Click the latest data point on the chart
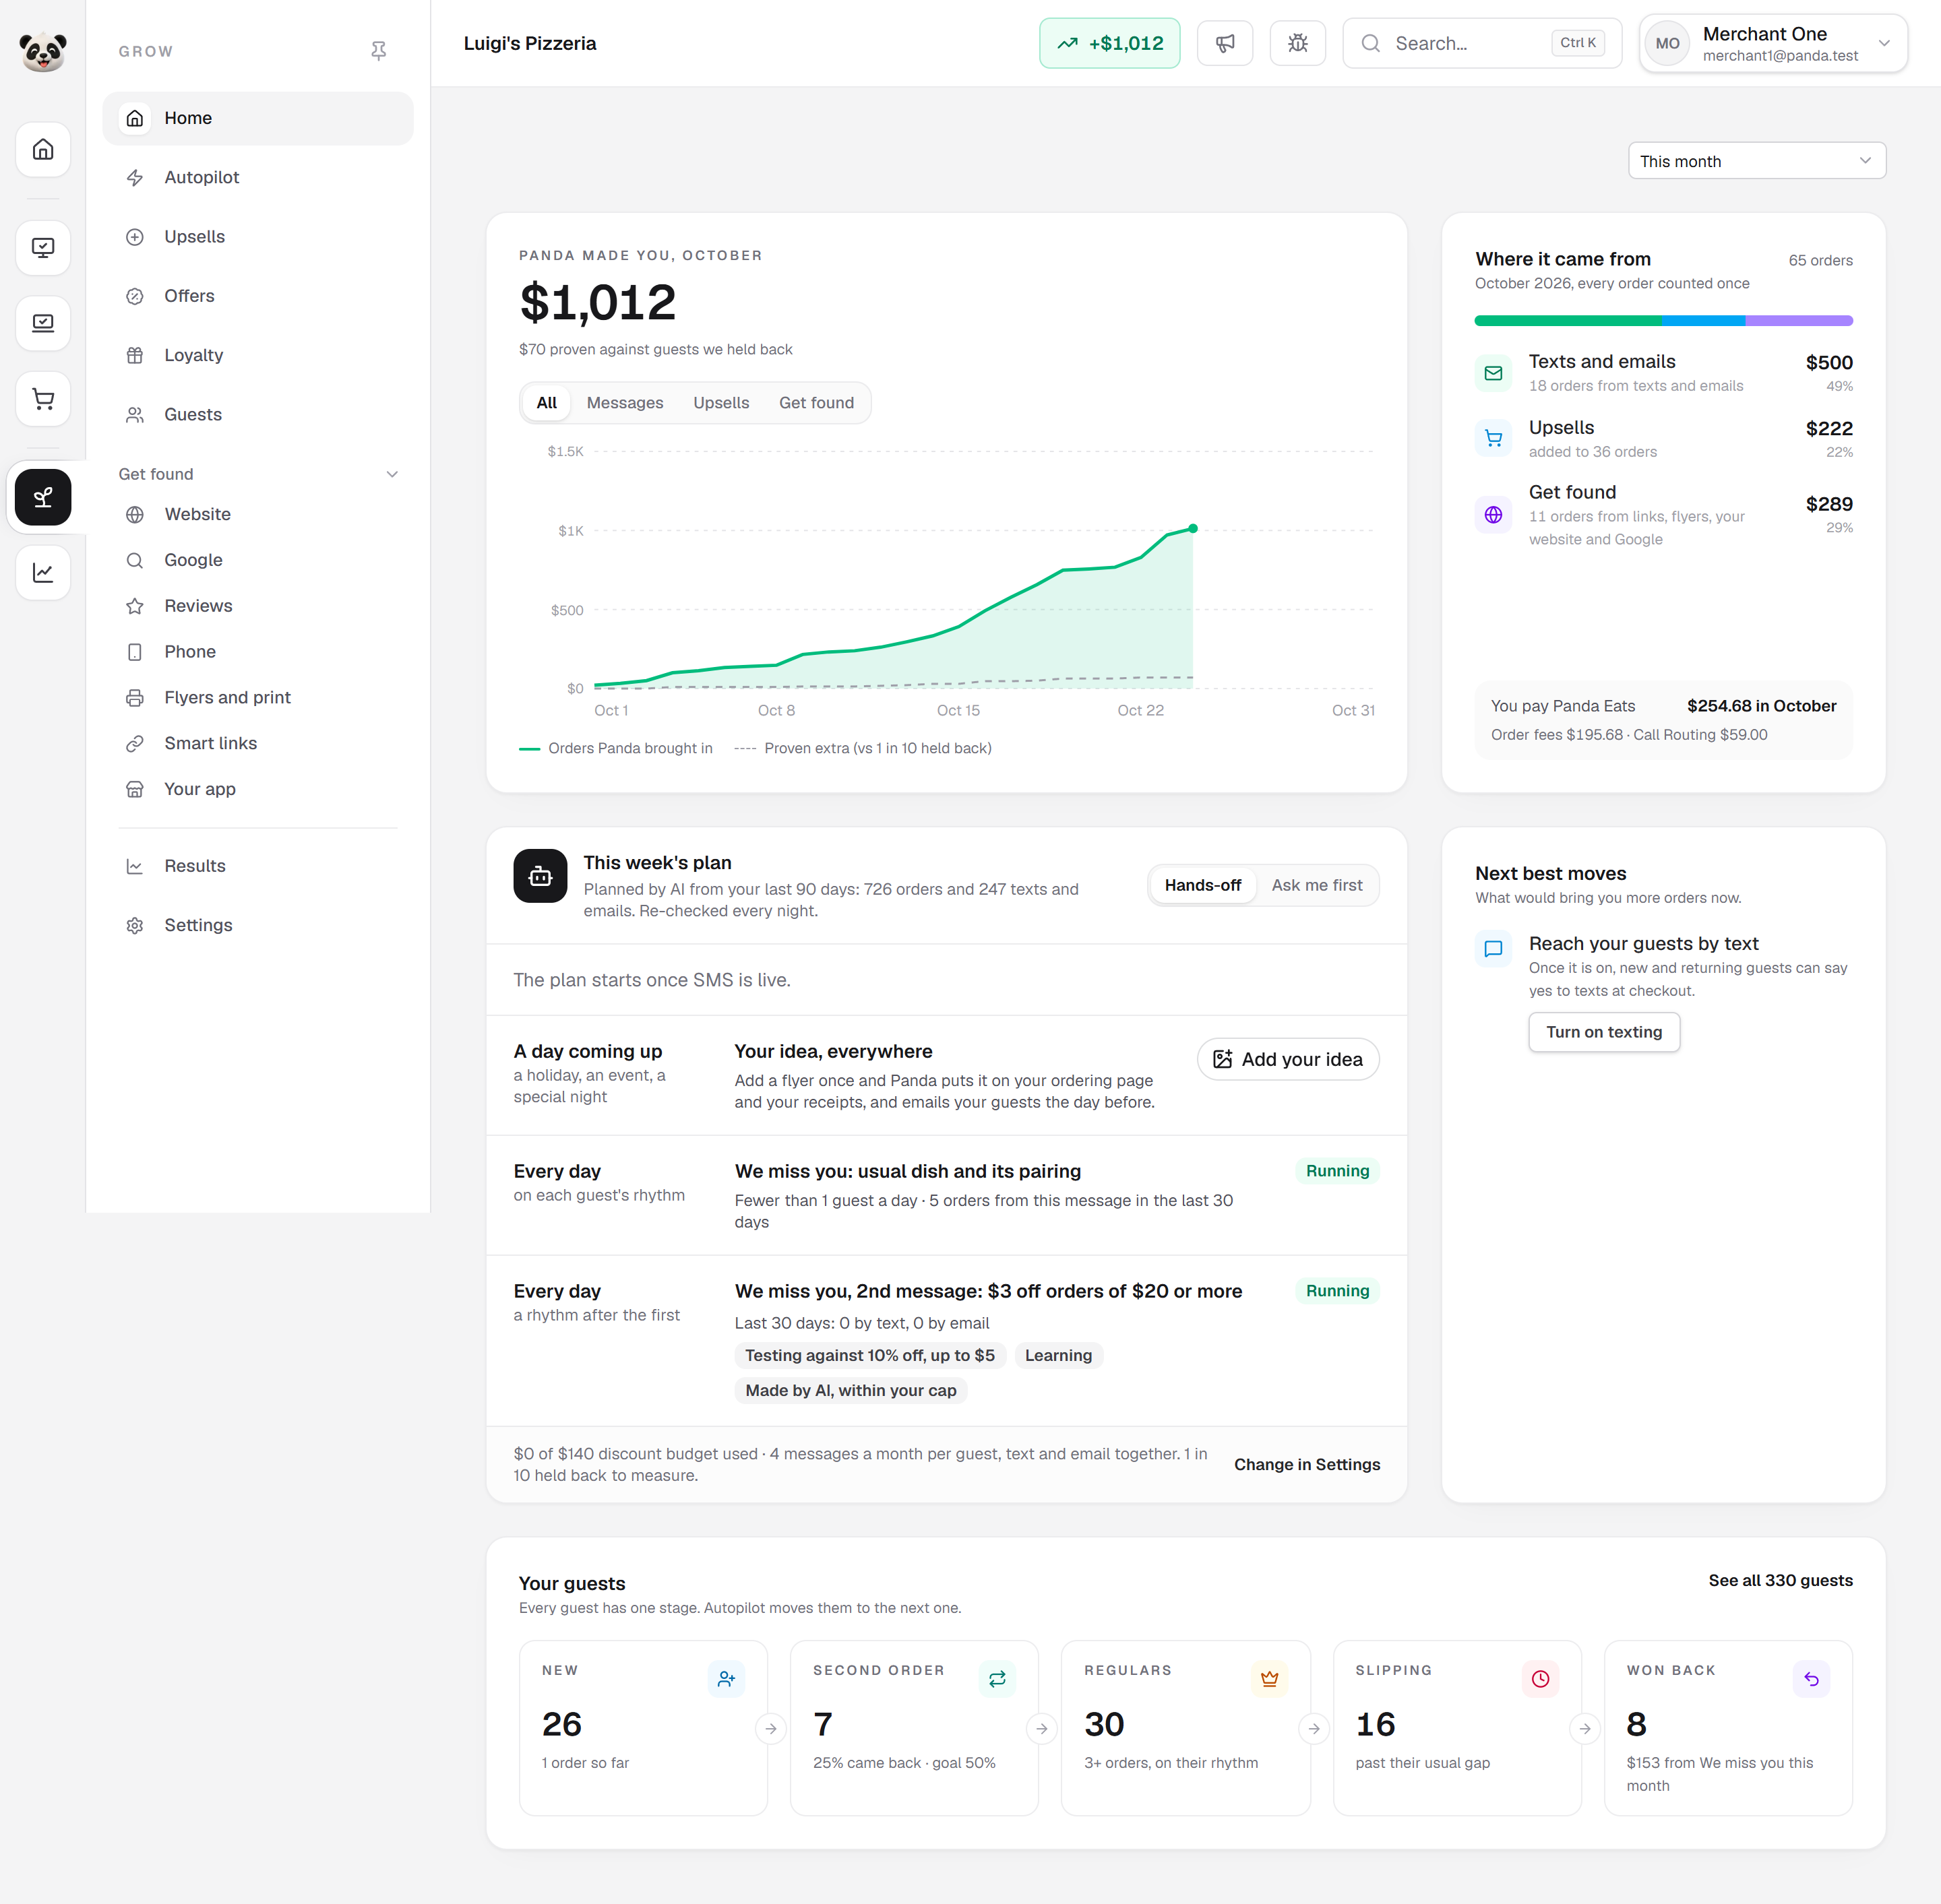The image size is (1941, 1904). click(1193, 529)
